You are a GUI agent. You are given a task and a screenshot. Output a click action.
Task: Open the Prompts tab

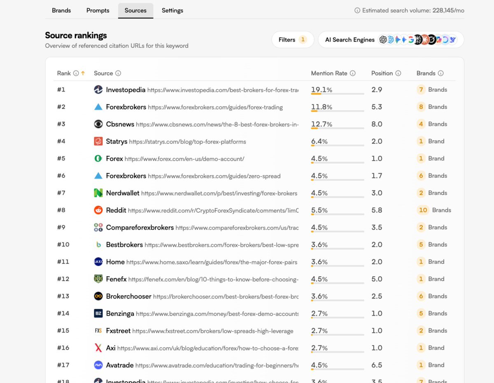pyautogui.click(x=98, y=10)
